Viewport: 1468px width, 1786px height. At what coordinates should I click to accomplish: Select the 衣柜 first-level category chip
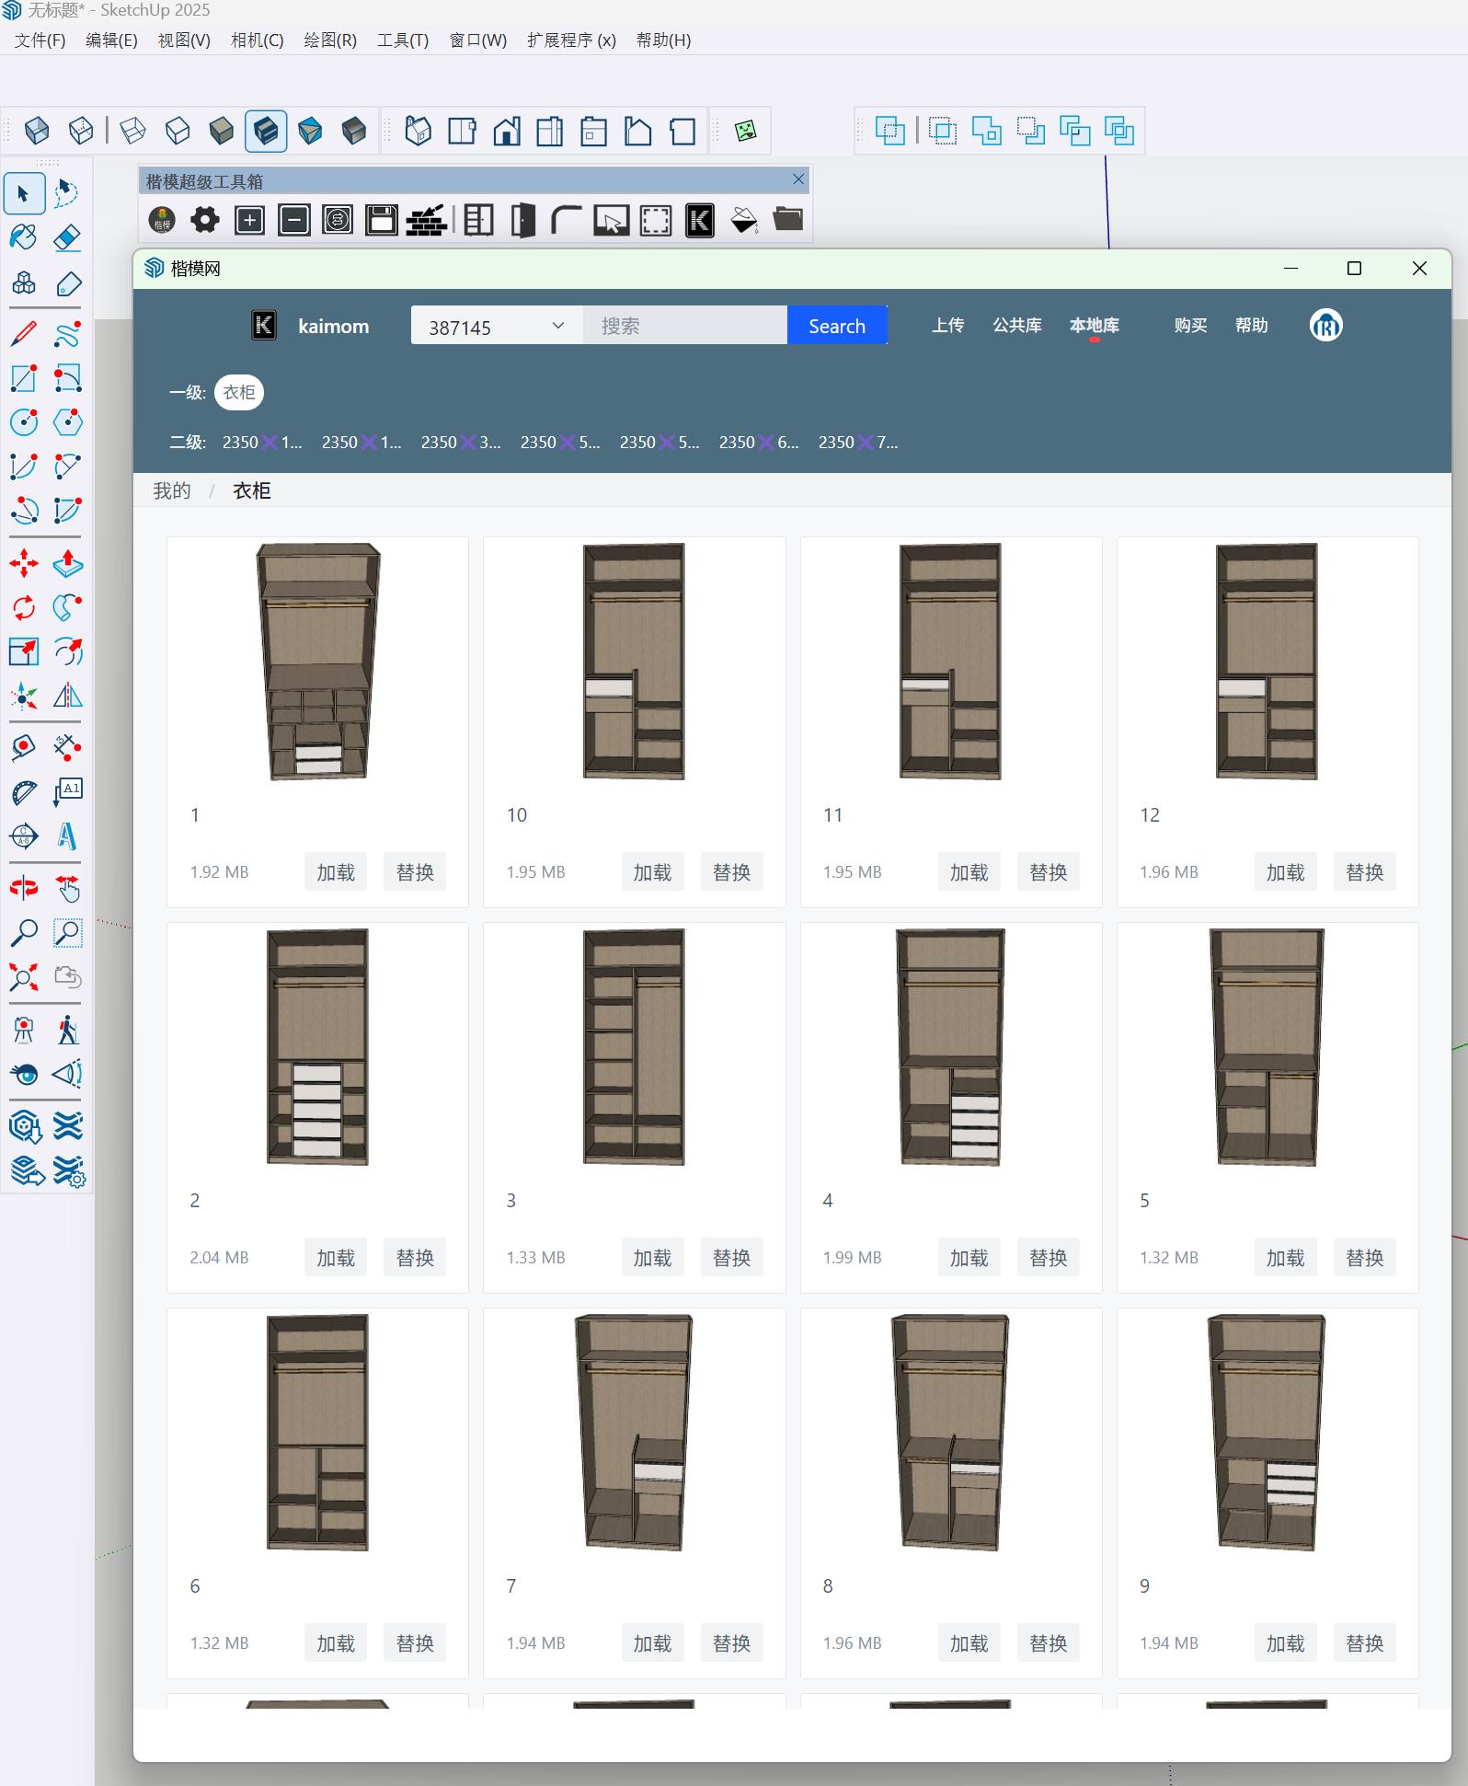(x=239, y=393)
